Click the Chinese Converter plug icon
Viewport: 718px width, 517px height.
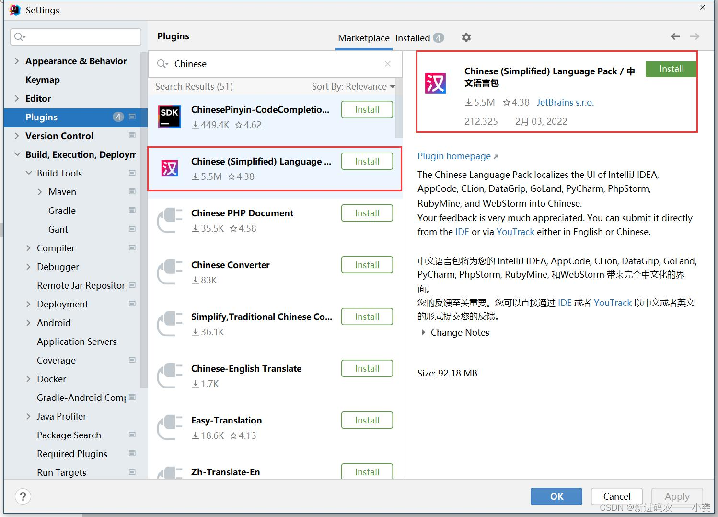[169, 272]
